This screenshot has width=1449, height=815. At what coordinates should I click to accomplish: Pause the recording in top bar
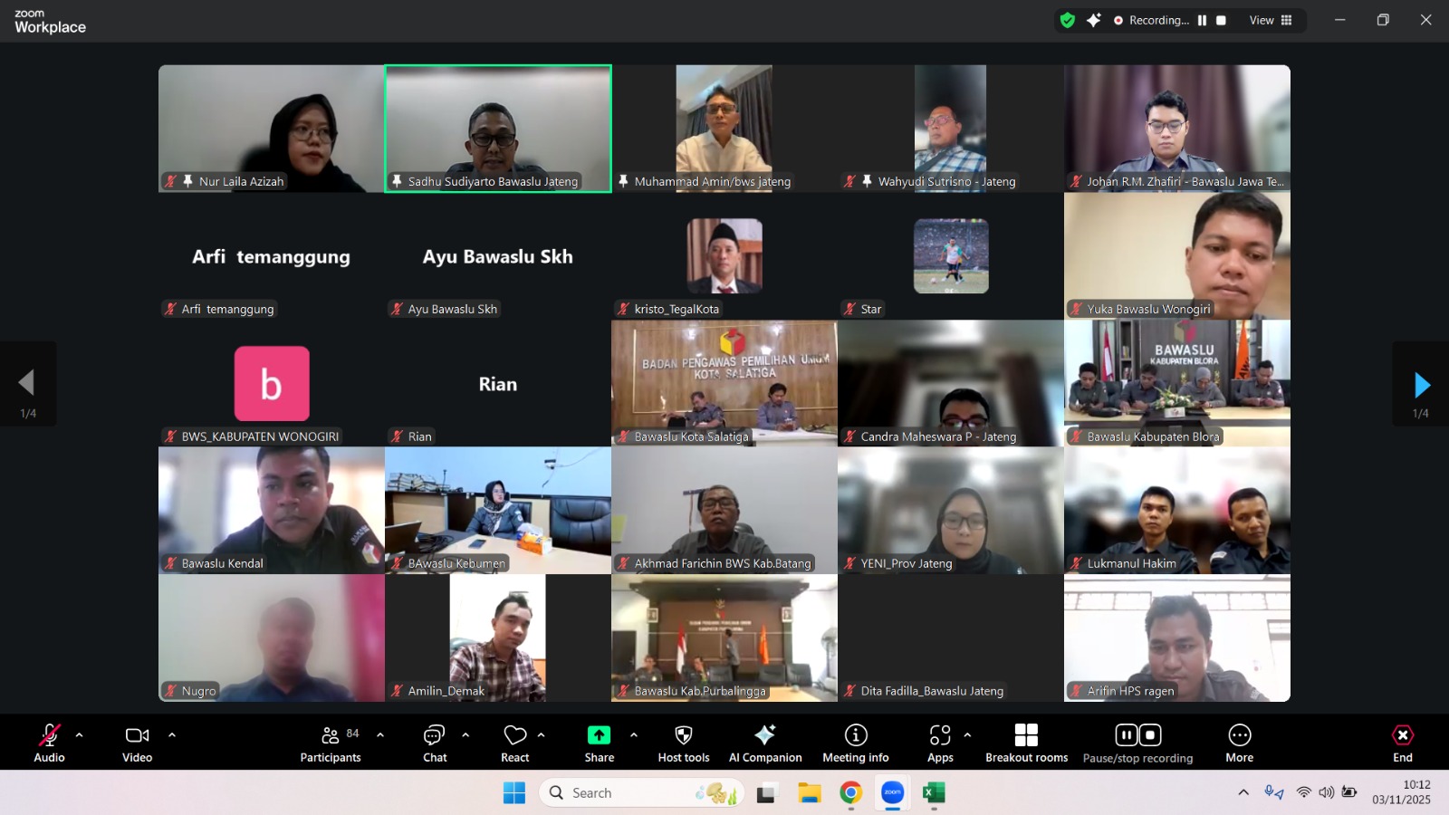[1202, 20]
